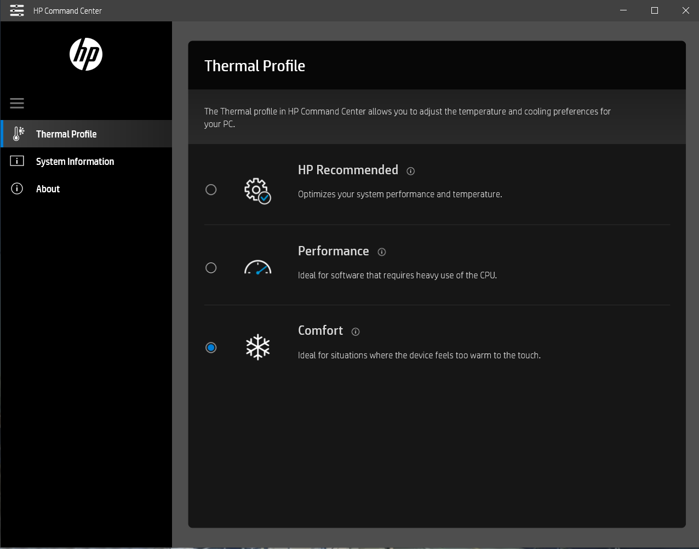
Task: Click the snowflake icon for Comfort mode
Action: point(257,347)
